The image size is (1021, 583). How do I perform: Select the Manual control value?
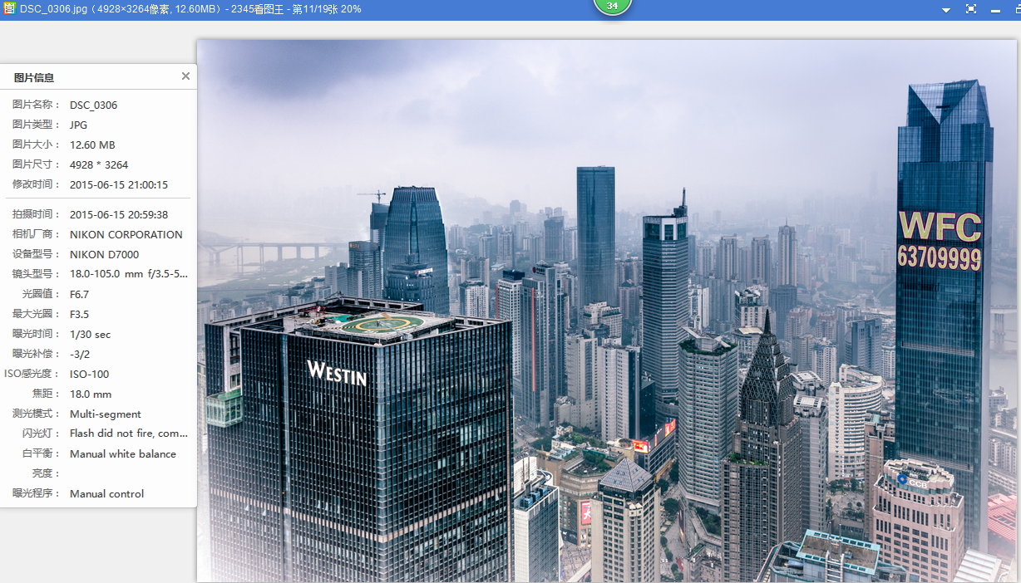tap(106, 493)
